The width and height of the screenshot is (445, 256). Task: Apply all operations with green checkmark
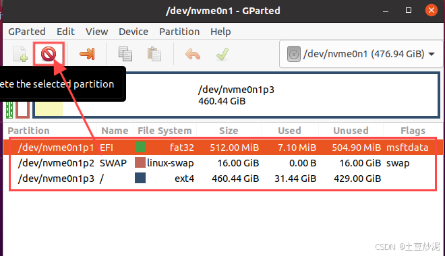coord(222,54)
